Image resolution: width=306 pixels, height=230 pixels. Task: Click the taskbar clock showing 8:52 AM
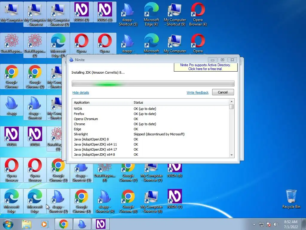tap(291, 224)
